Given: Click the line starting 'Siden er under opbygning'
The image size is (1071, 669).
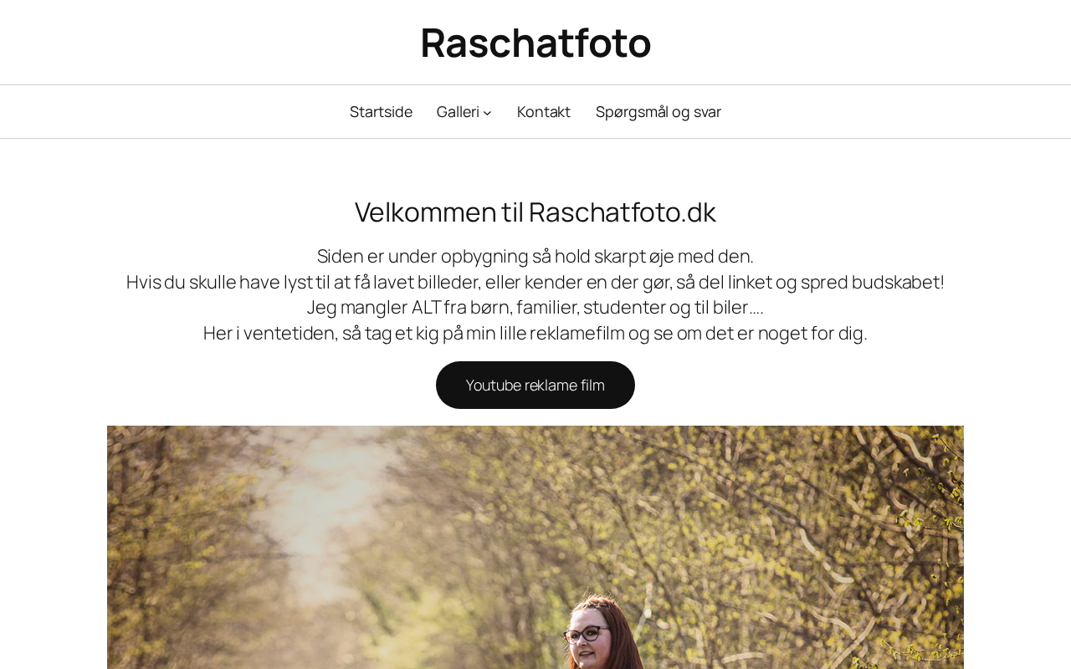Looking at the screenshot, I should coord(535,256).
